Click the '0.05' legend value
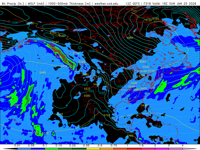The image size is (200, 150). (x=31, y=145)
